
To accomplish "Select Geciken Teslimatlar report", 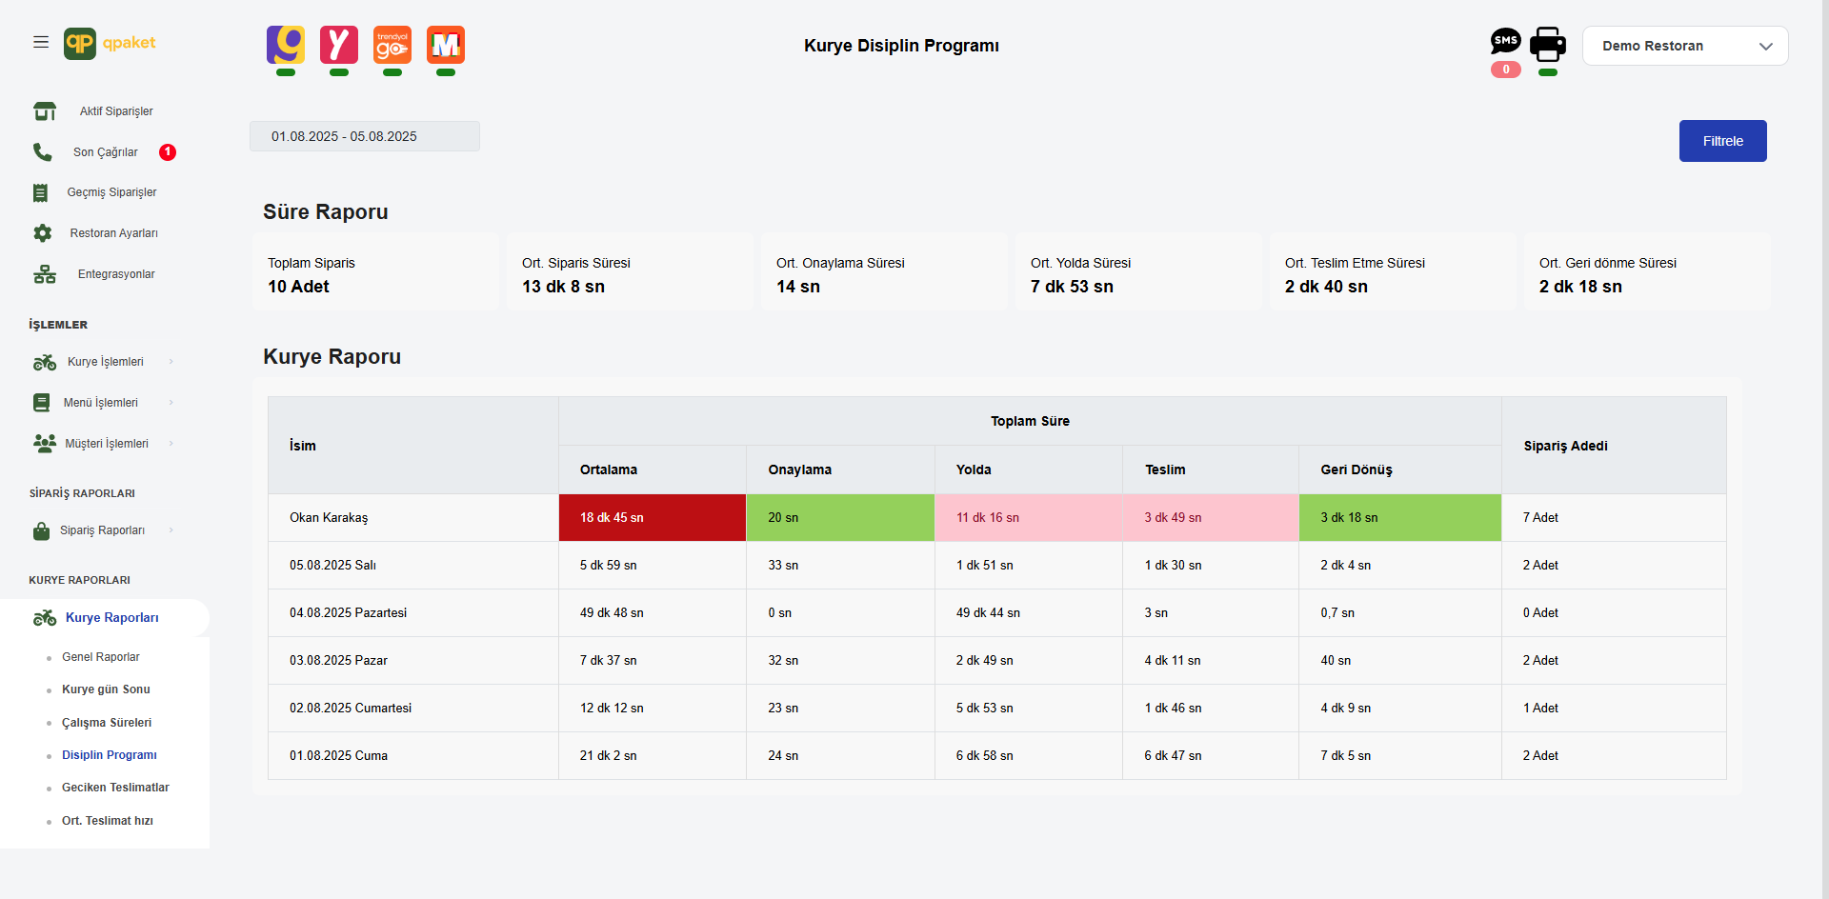I will pos(115,788).
